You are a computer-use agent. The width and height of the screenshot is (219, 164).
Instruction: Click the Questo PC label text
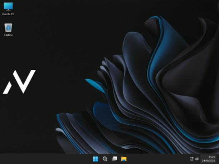8,14
